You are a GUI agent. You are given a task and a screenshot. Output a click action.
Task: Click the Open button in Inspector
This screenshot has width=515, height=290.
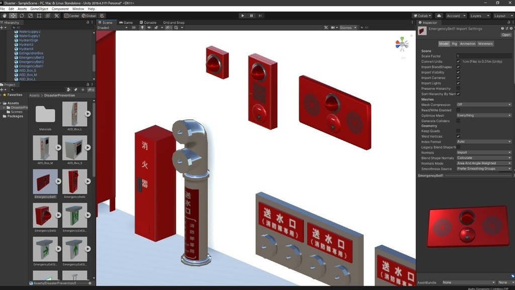[506, 35]
